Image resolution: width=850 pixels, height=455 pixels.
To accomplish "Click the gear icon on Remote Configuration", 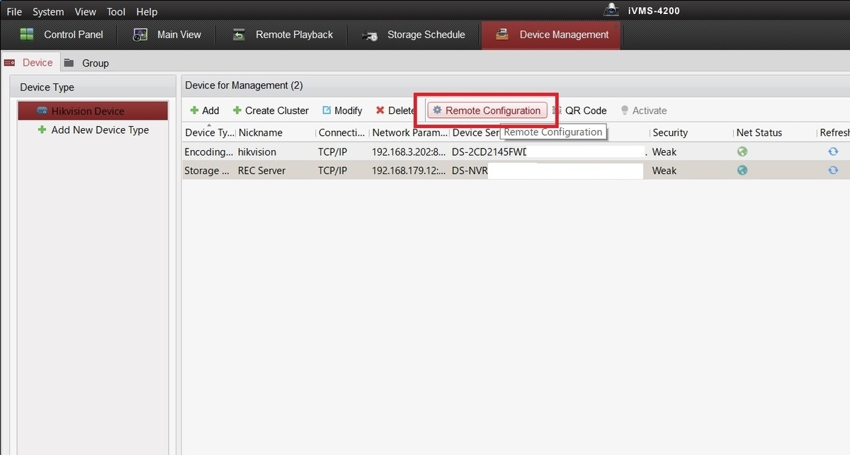I will click(x=437, y=110).
